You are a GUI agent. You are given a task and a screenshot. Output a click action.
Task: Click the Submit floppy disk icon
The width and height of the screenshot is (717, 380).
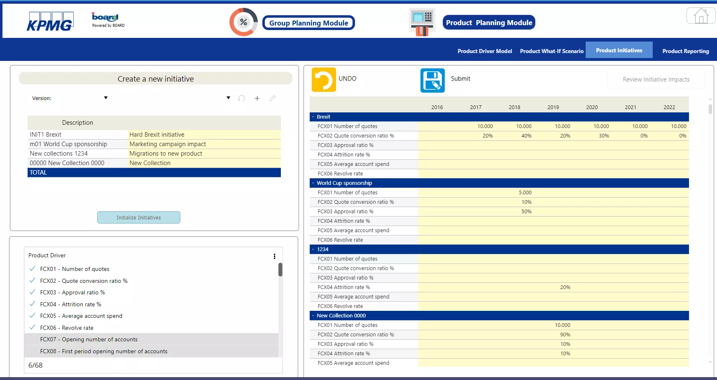pyautogui.click(x=432, y=80)
